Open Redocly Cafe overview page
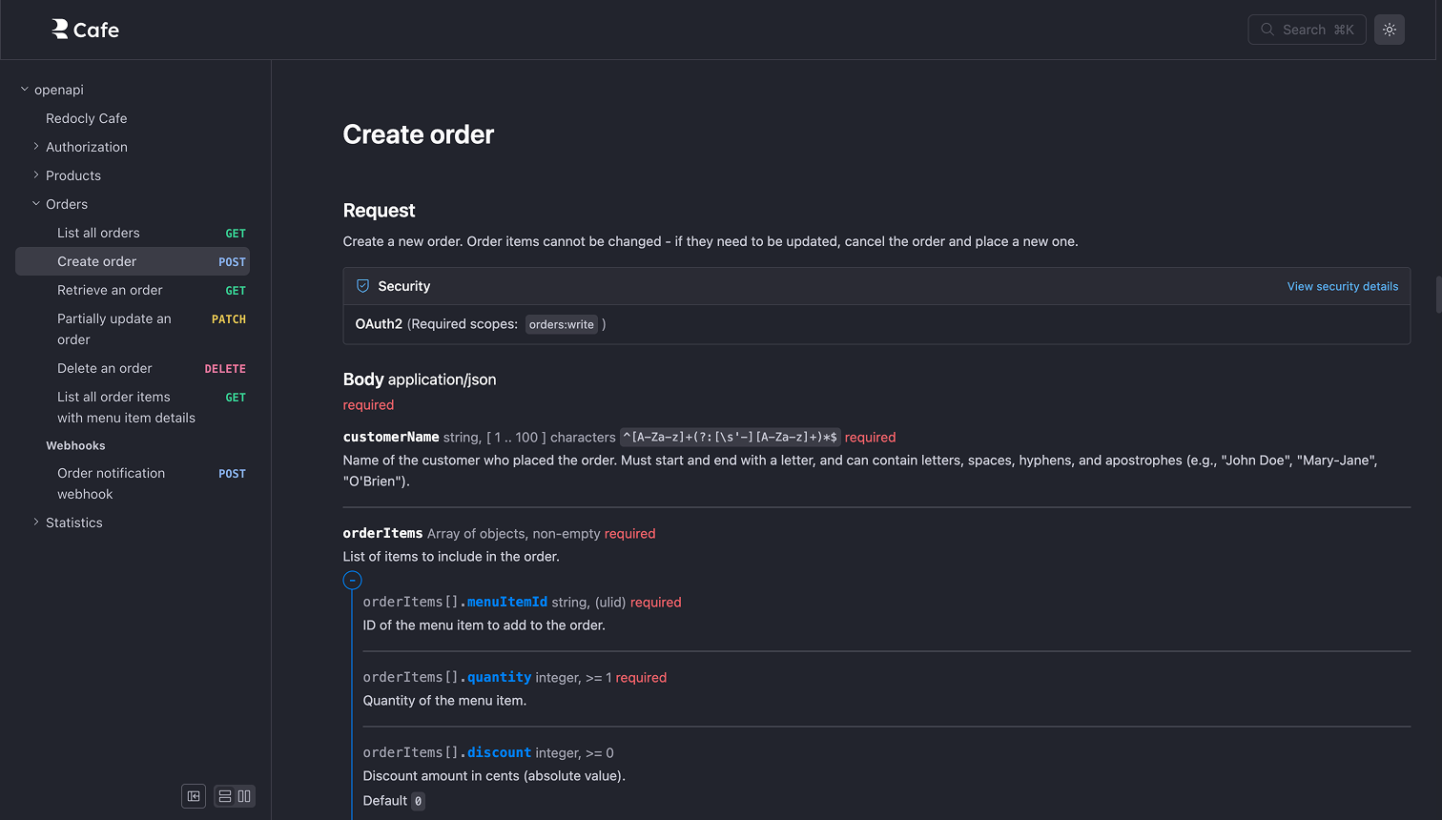1442x820 pixels. (87, 118)
